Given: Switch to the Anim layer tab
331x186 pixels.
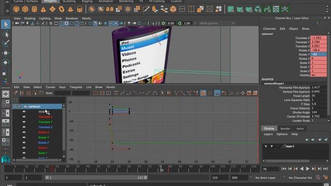Looking at the screenshot, I should pos(300,129).
